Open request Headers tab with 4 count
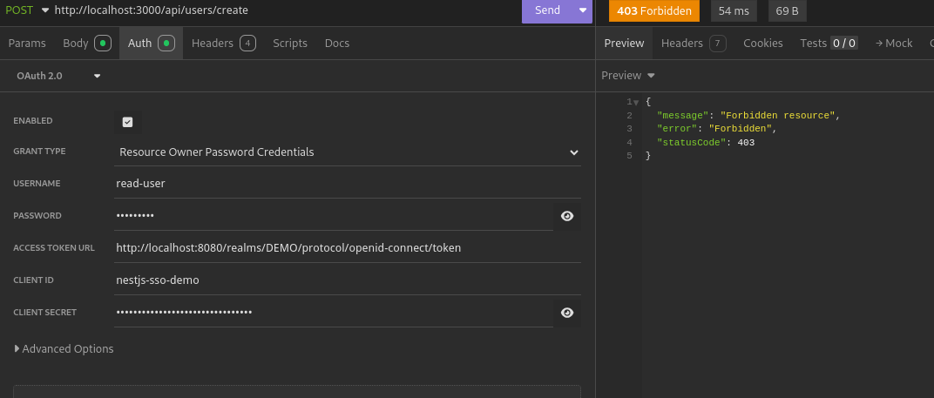This screenshot has width=934, height=398. 223,43
